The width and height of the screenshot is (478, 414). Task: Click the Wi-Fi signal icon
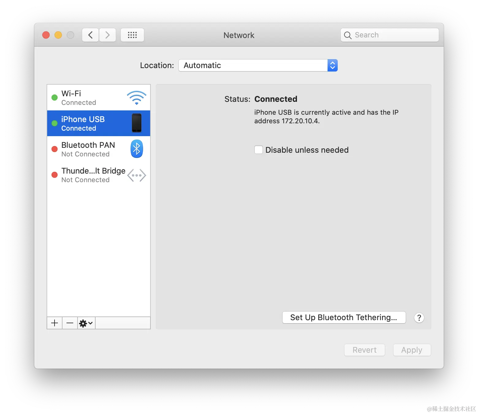point(137,98)
